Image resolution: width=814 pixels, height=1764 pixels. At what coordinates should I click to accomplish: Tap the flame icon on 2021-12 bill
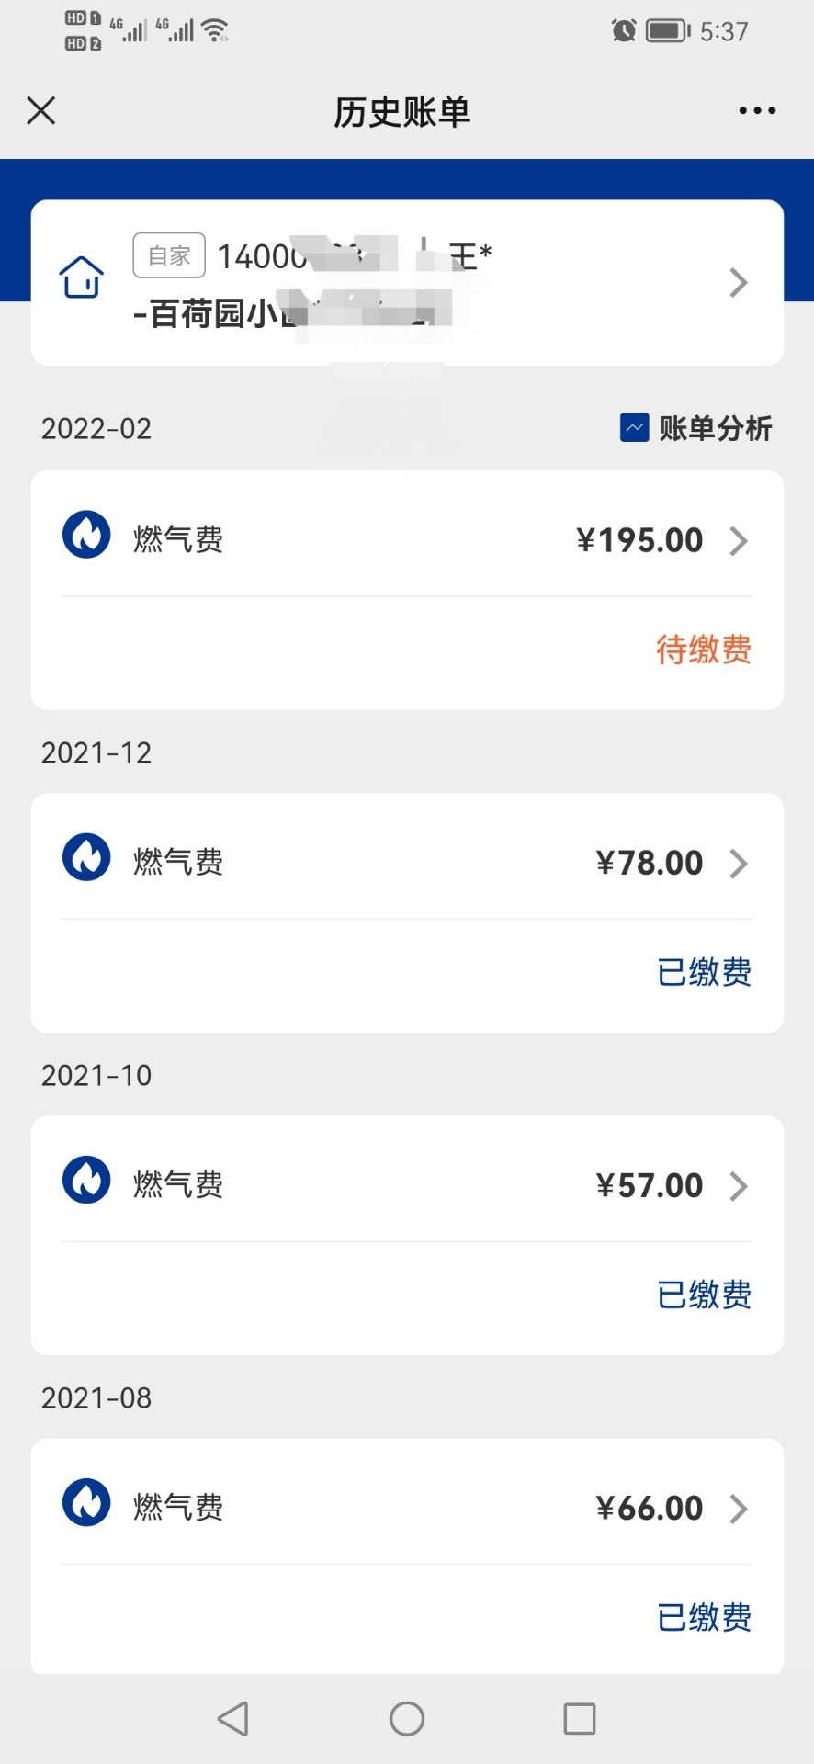pyautogui.click(x=86, y=857)
